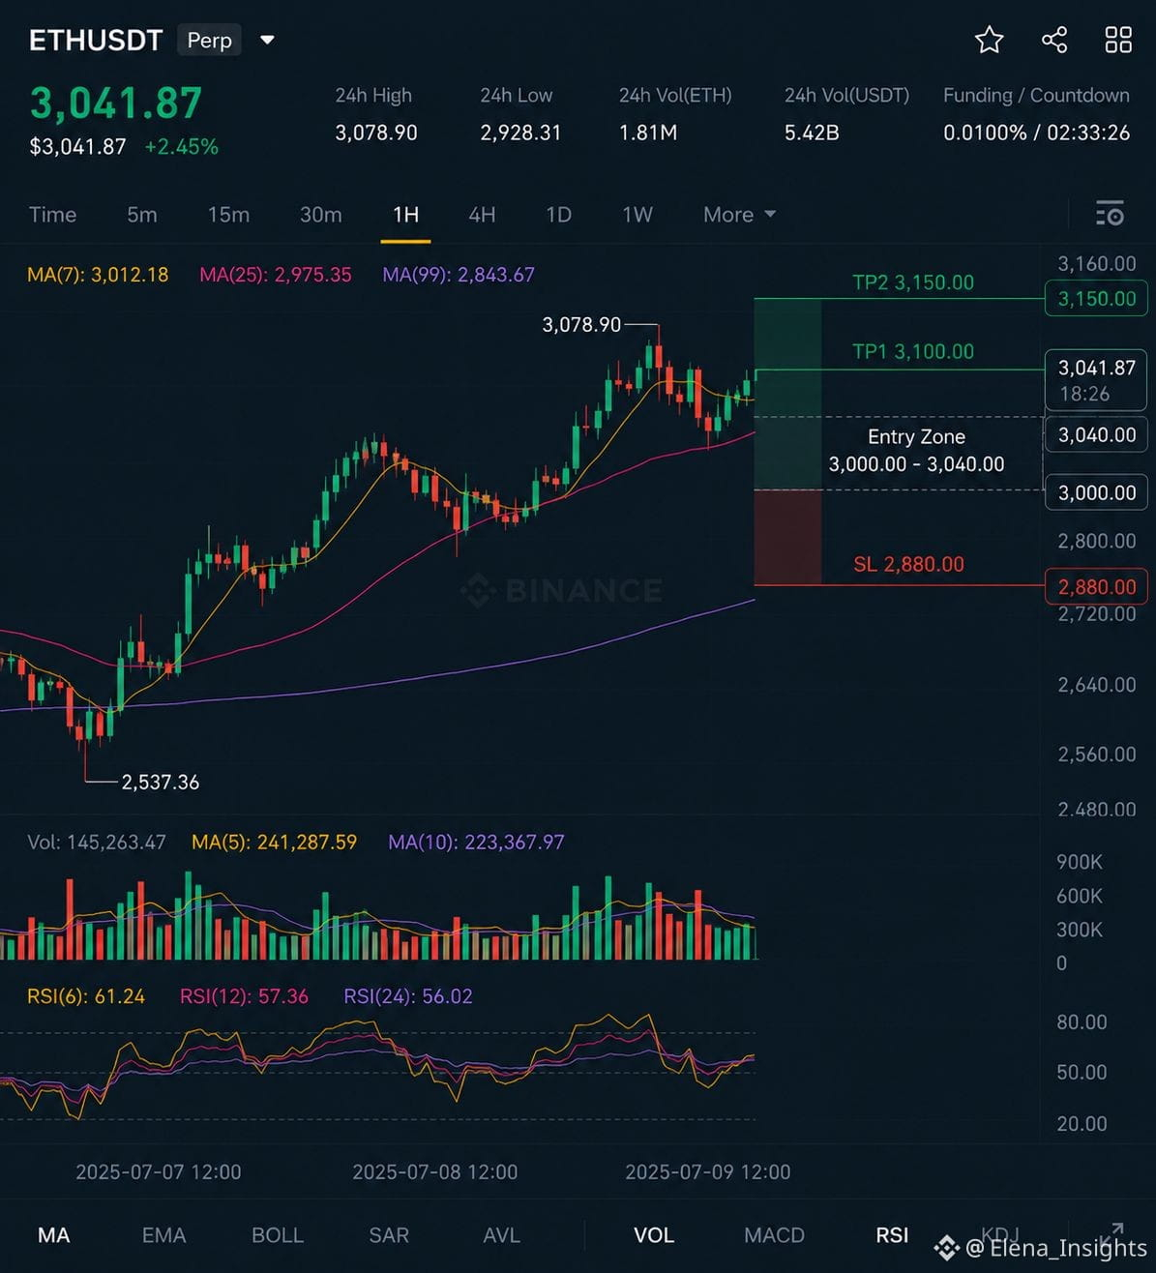The image size is (1156, 1273).
Task: Click the 24h Low value 2,928.31
Action: coord(520,133)
